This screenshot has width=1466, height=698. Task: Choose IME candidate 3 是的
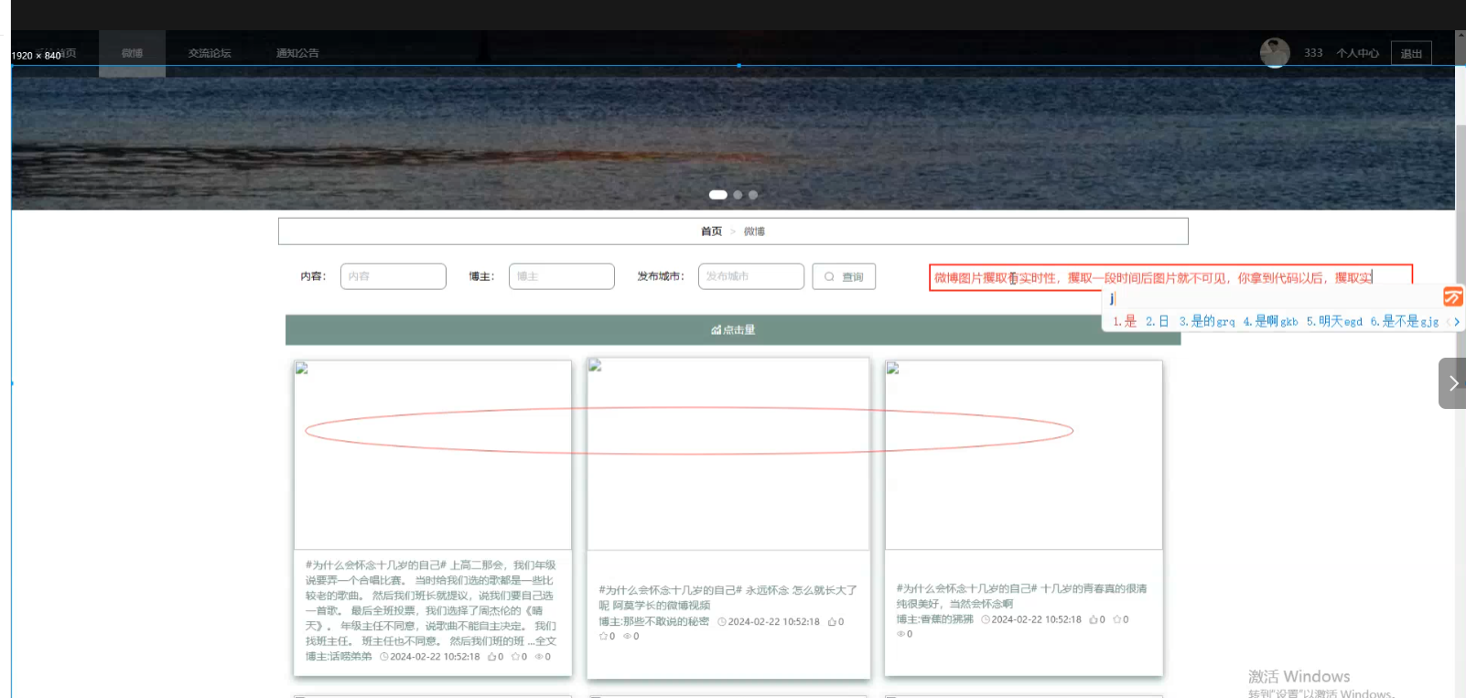[1207, 321]
